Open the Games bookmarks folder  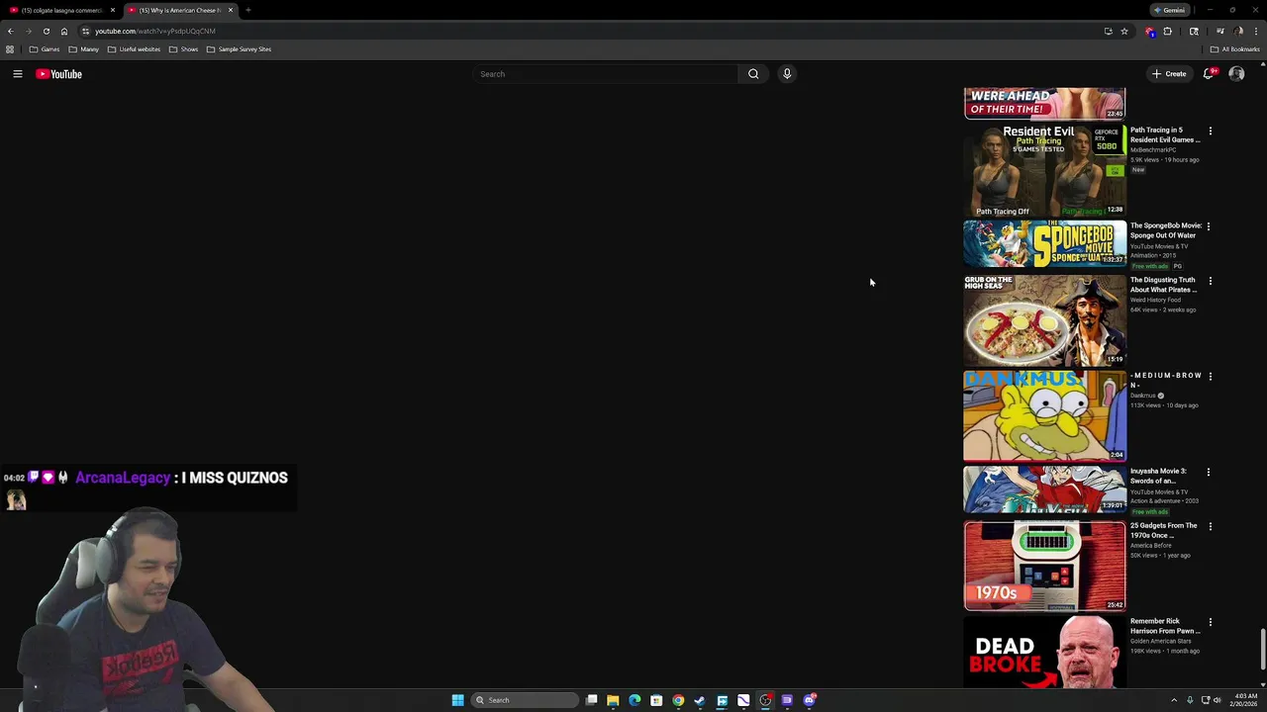(x=45, y=49)
